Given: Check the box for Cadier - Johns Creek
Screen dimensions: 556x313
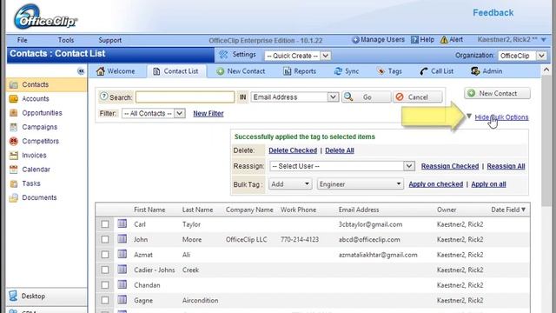Looking at the screenshot, I should (x=105, y=270).
